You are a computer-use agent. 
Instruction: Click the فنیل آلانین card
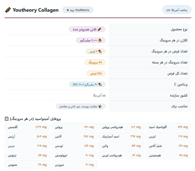(x=168, y=146)
